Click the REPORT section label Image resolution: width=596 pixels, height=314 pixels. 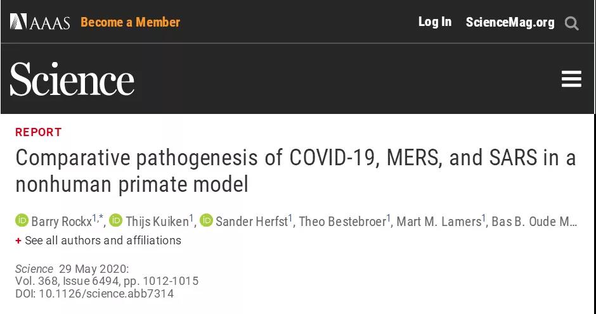pos(39,132)
